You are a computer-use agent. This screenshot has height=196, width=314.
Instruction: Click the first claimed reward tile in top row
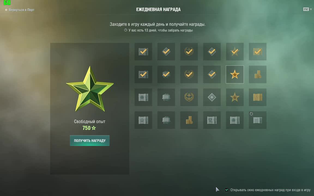click(143, 52)
